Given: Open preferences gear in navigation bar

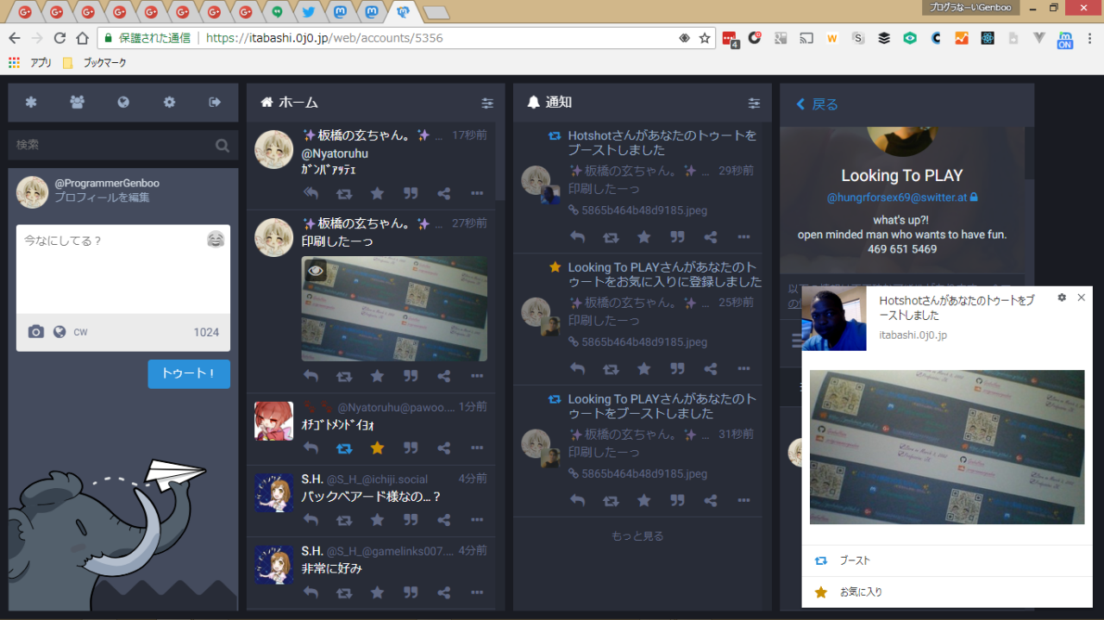Looking at the screenshot, I should [169, 103].
